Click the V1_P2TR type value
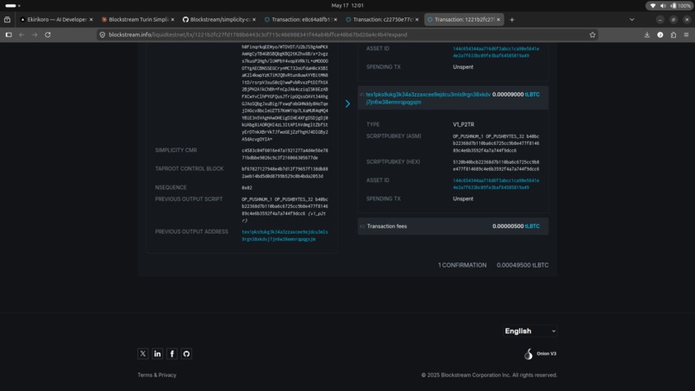The width and height of the screenshot is (695, 391). (463, 124)
